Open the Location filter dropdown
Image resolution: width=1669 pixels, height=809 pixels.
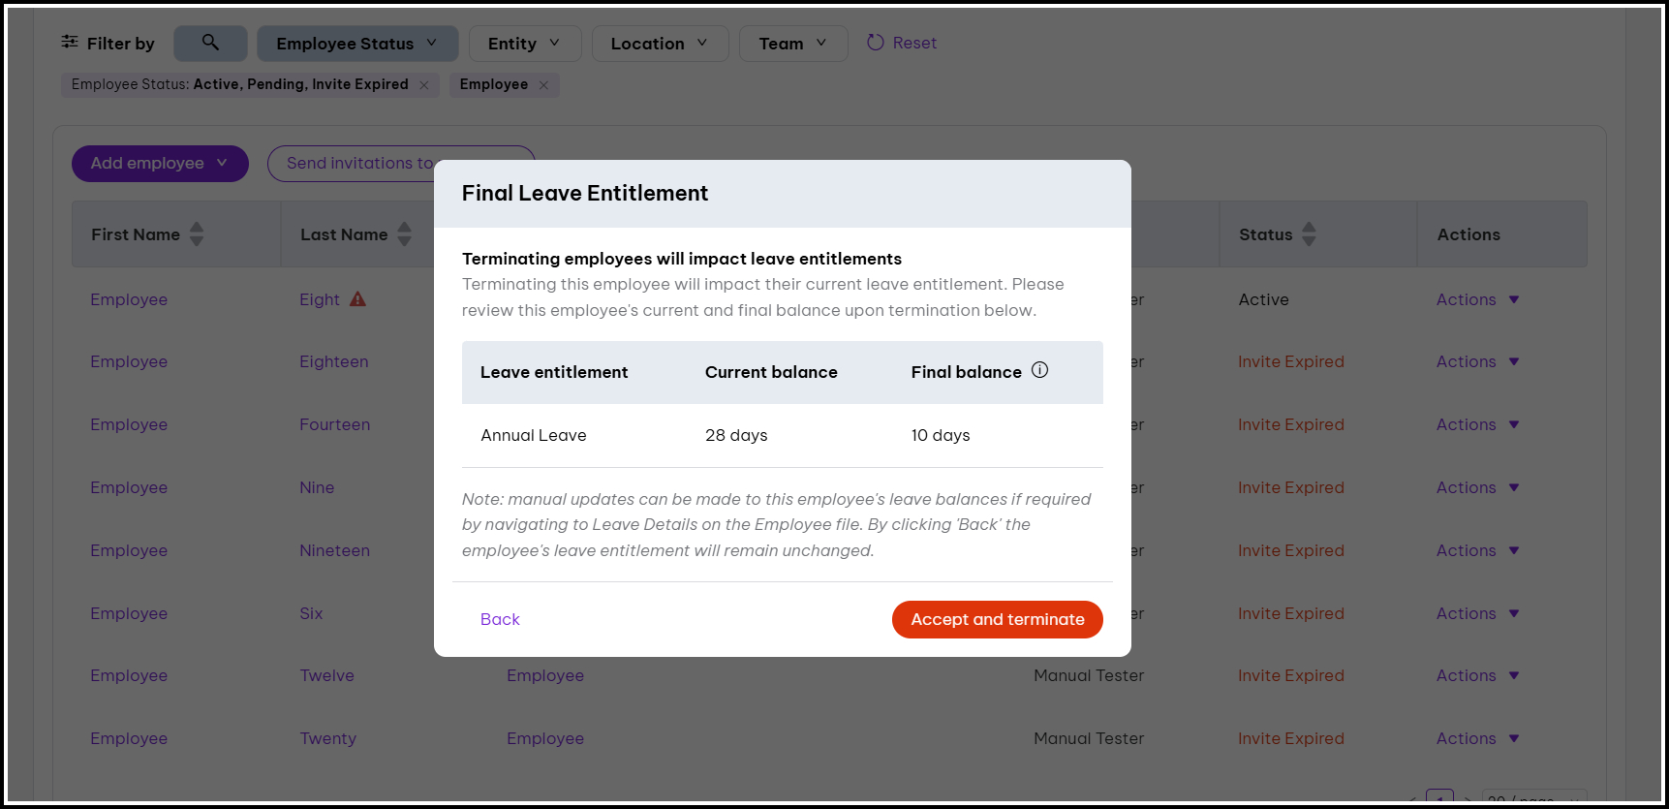tap(659, 44)
